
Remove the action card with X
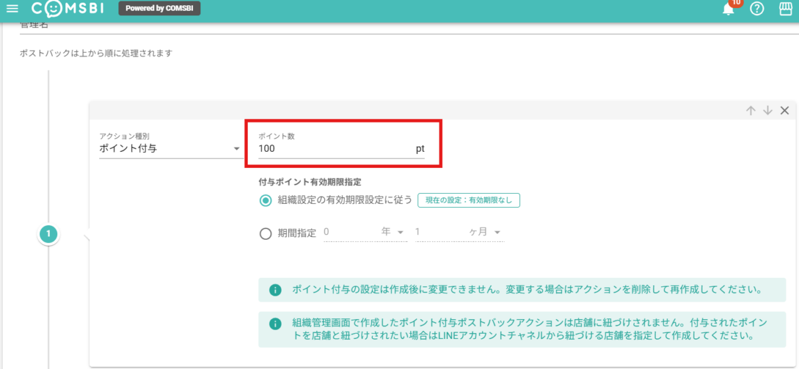pyautogui.click(x=784, y=111)
